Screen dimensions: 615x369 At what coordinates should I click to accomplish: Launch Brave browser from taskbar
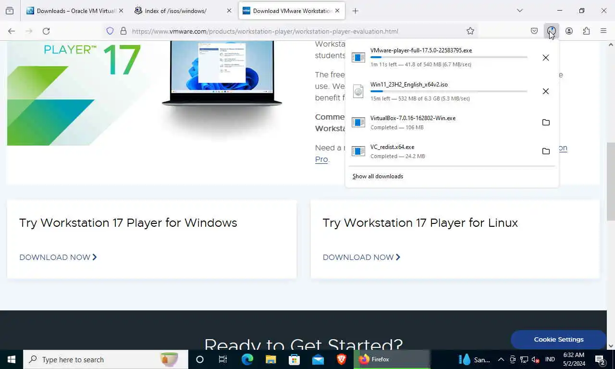coord(342,359)
